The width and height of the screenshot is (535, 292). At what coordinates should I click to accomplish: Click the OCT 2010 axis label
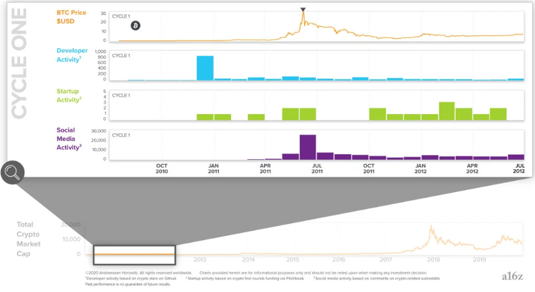pyautogui.click(x=162, y=167)
